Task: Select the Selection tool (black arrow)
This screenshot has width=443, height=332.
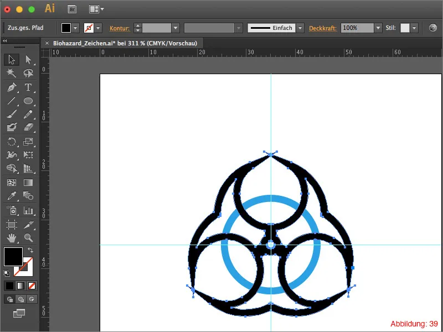Action: click(x=11, y=60)
